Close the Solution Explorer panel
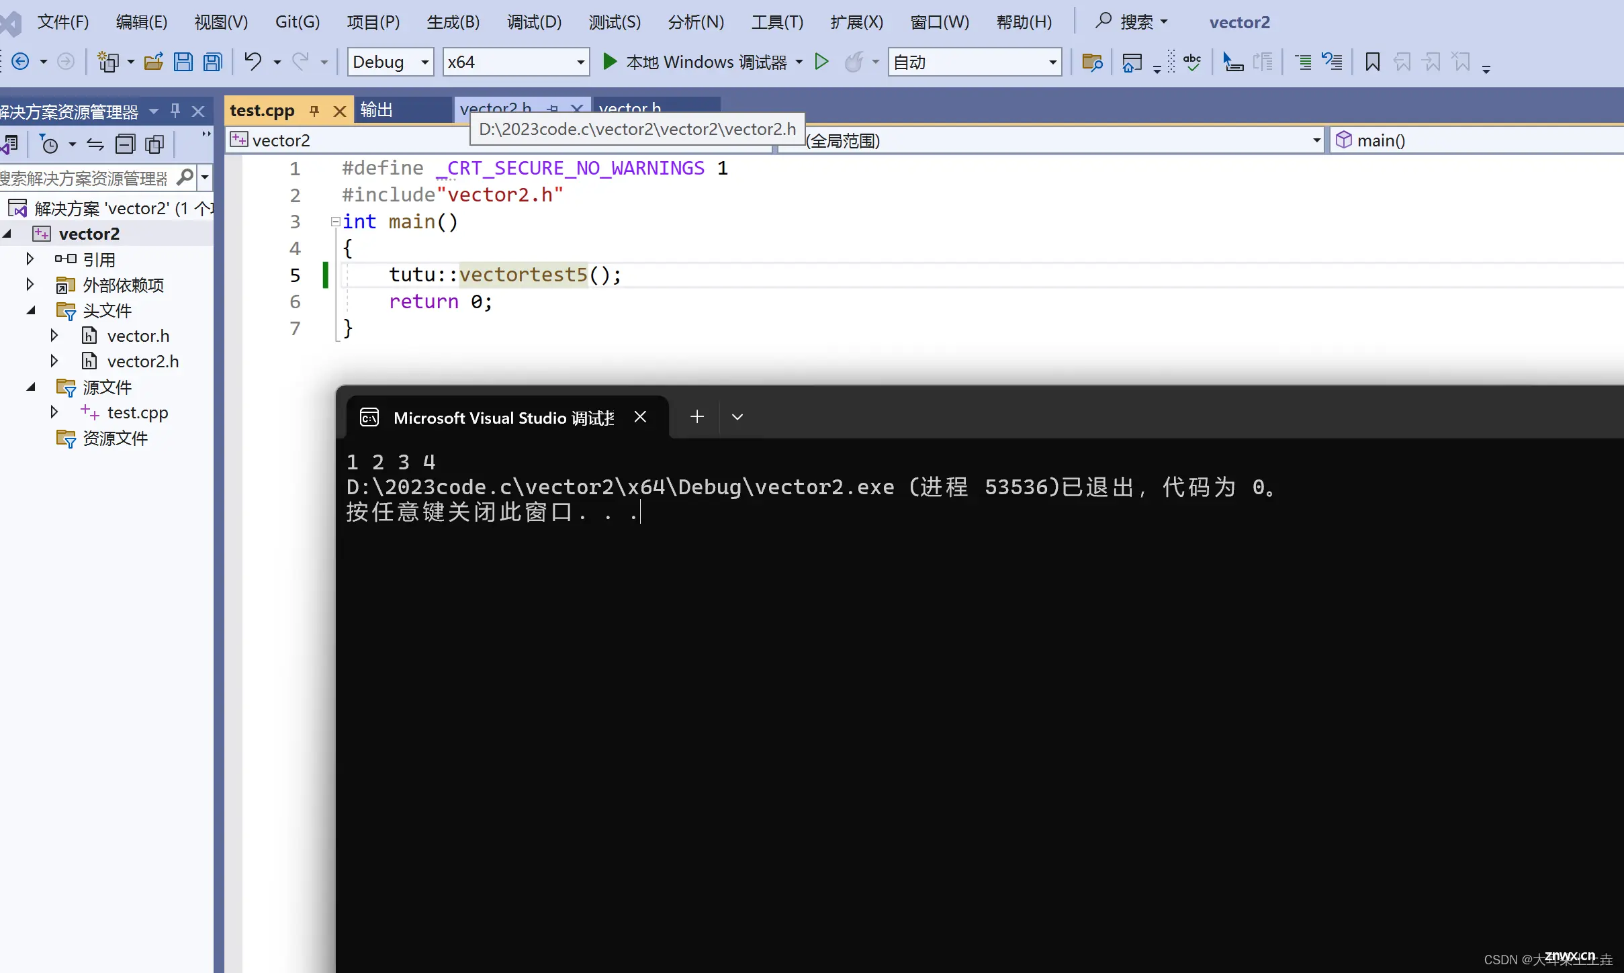Viewport: 1624px width, 973px height. 197,111
